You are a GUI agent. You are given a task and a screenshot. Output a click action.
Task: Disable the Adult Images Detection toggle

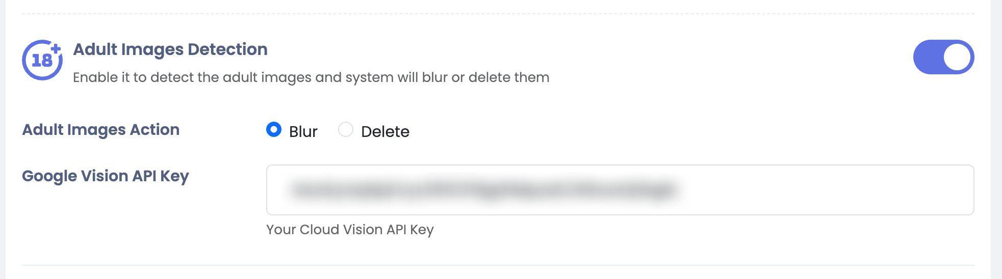tap(943, 57)
